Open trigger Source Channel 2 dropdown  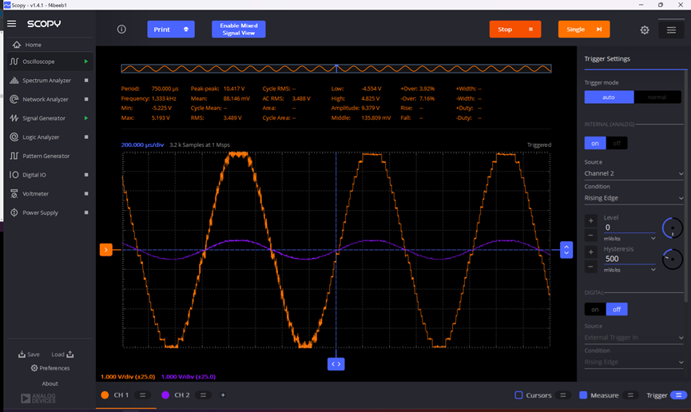coord(633,173)
